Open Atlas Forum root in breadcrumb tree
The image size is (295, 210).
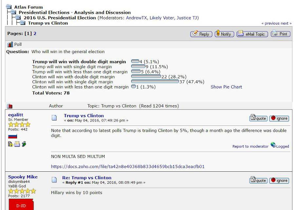(x=29, y=7)
